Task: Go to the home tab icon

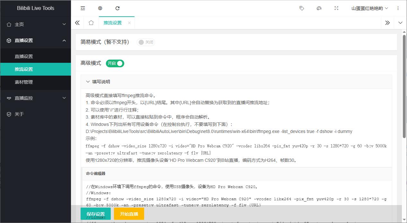Action: pyautogui.click(x=91, y=23)
